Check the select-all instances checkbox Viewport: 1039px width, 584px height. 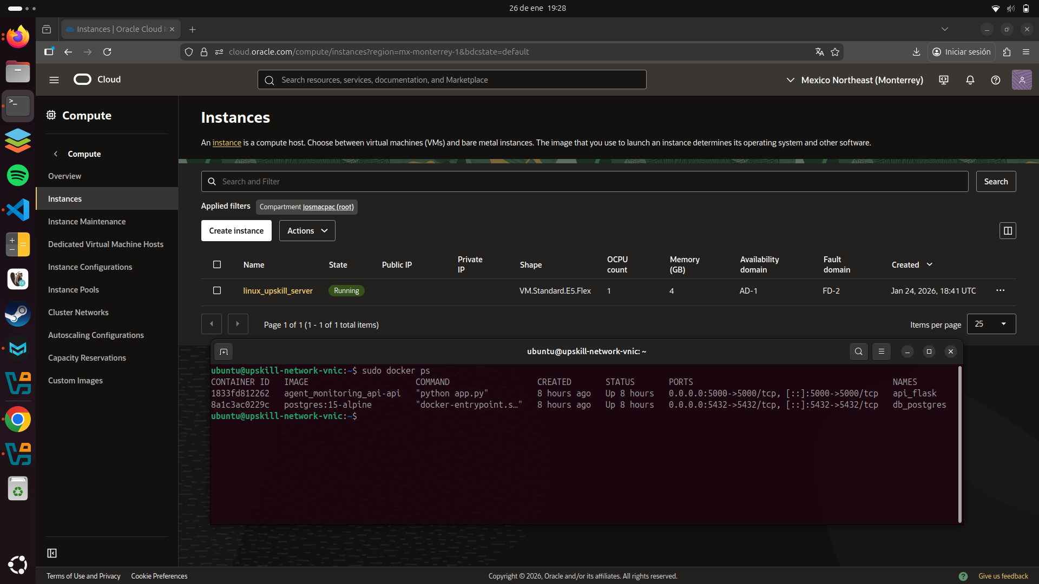click(x=216, y=264)
